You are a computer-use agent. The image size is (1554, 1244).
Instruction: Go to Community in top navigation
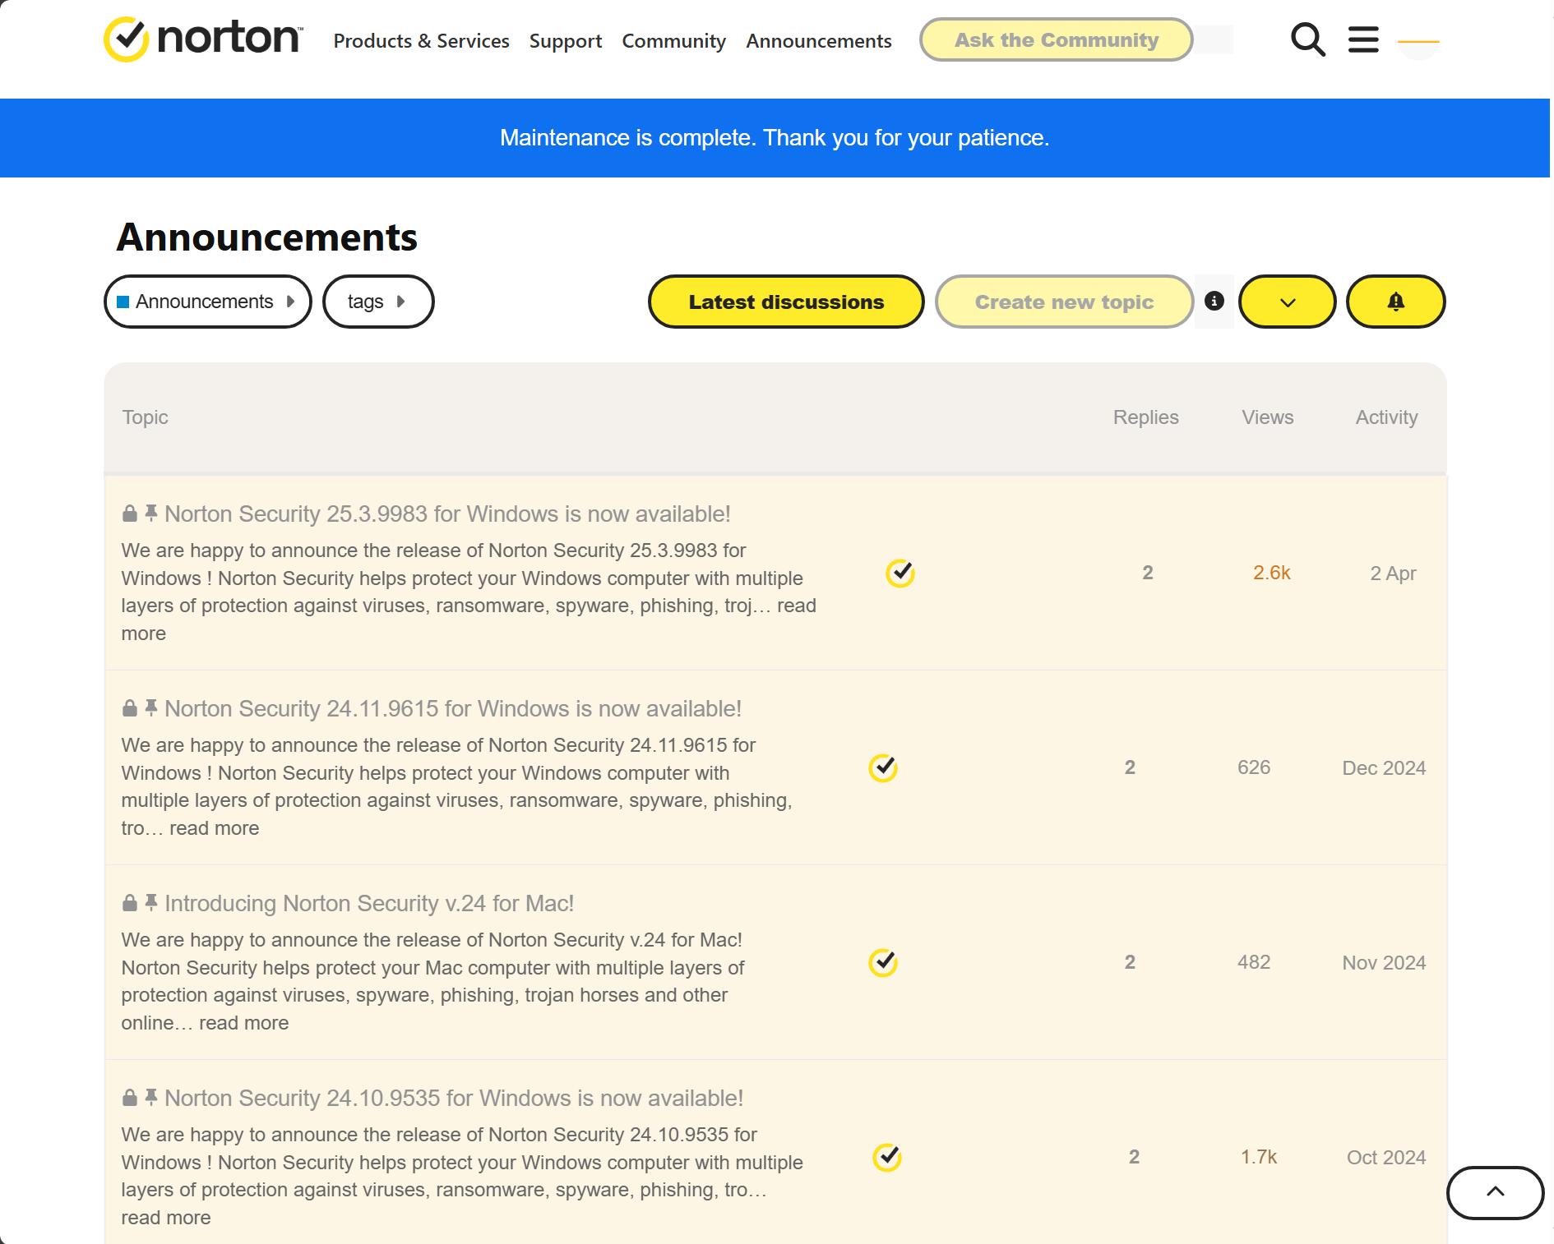click(x=673, y=41)
